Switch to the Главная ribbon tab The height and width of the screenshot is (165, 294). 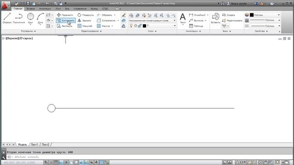point(18,9)
